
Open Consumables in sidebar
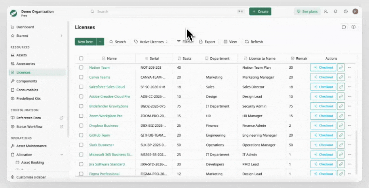click(x=37, y=90)
